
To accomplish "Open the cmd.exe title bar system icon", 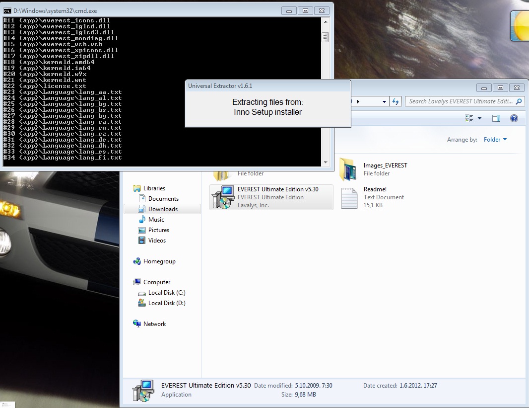I will coord(7,11).
